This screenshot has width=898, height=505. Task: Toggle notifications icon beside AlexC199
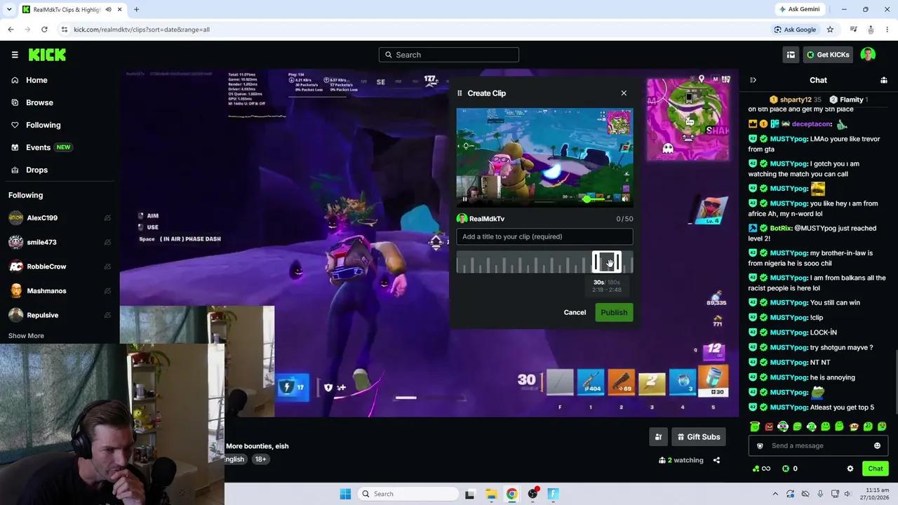pyautogui.click(x=107, y=218)
